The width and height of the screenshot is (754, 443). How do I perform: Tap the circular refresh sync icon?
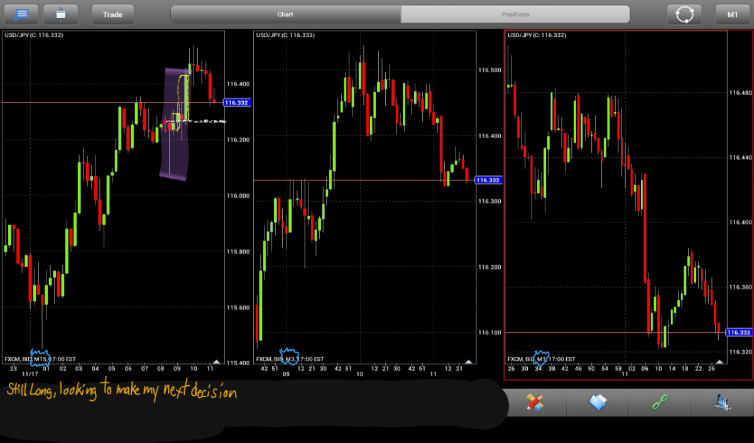[x=684, y=14]
